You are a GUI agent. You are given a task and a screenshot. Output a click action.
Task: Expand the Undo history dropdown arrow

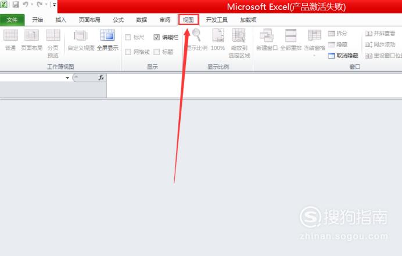pos(32,4)
